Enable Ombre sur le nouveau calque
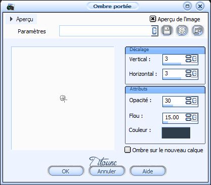The height and width of the screenshot is (185, 211). (128, 150)
